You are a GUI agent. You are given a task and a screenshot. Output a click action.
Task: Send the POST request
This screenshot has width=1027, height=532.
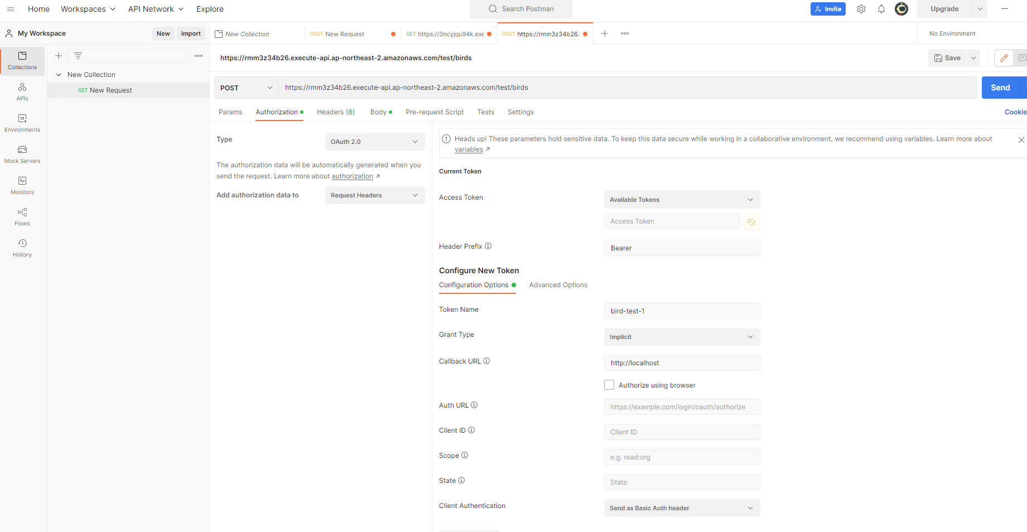pos(1000,88)
